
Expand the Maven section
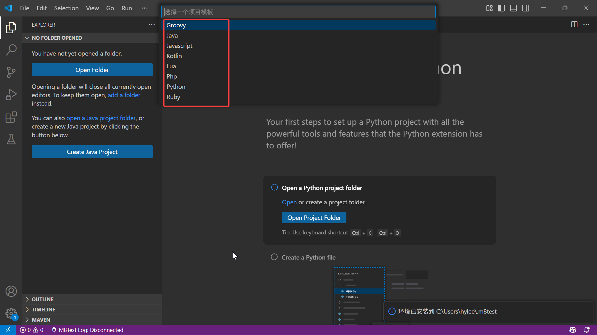coord(92,320)
